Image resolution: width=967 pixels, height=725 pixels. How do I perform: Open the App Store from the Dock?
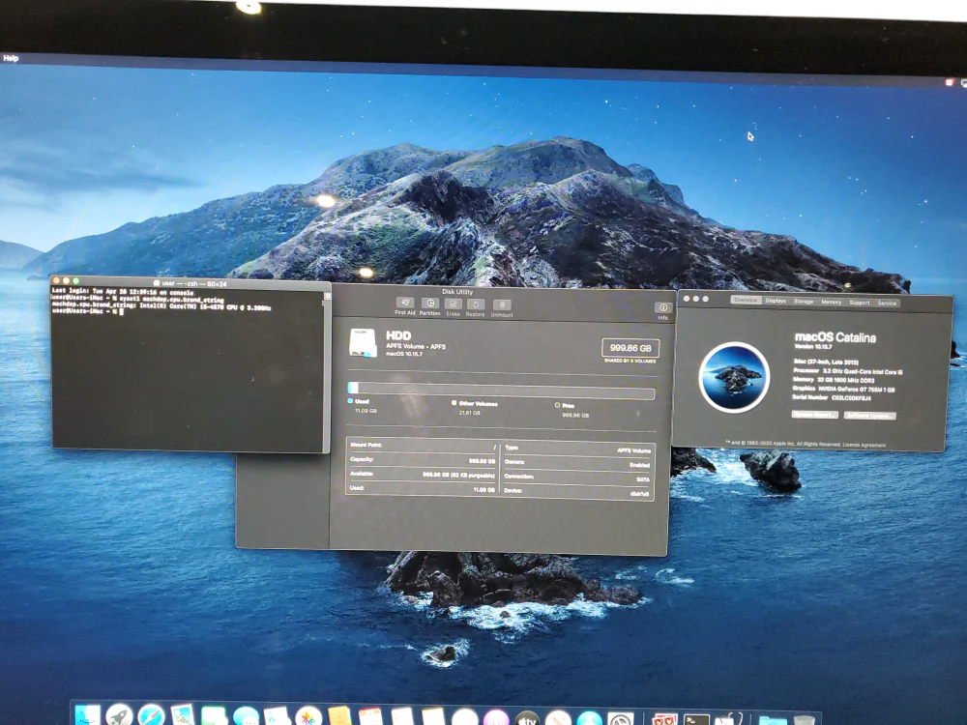pyautogui.click(x=590, y=718)
